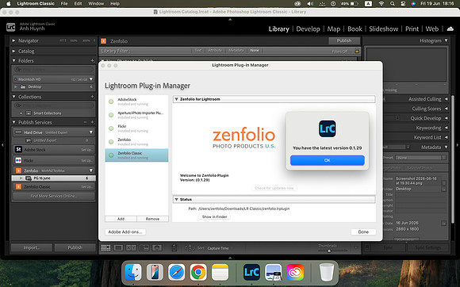
Task: Expand the Keywording panel
Action: pyautogui.click(x=446, y=128)
